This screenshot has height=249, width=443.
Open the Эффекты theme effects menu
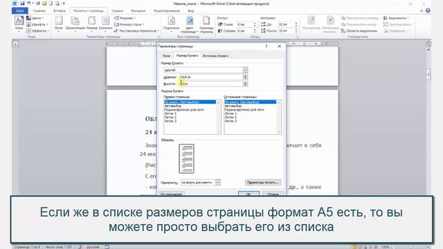tap(37, 30)
